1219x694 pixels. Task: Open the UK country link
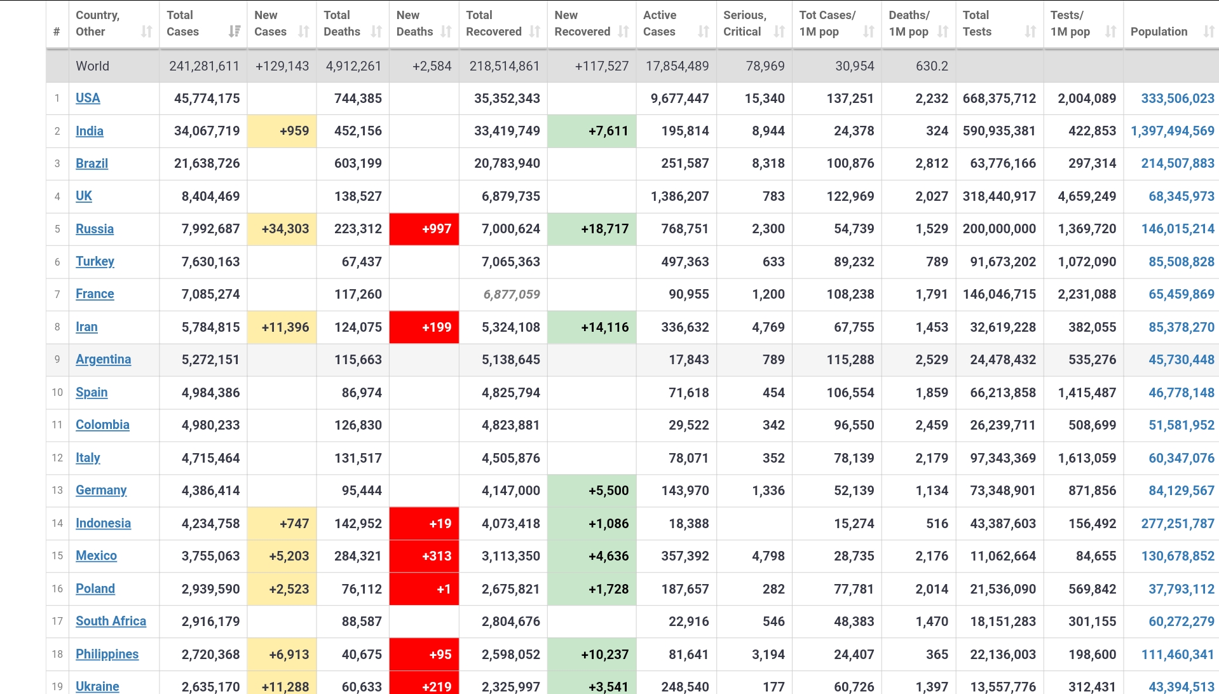point(84,196)
